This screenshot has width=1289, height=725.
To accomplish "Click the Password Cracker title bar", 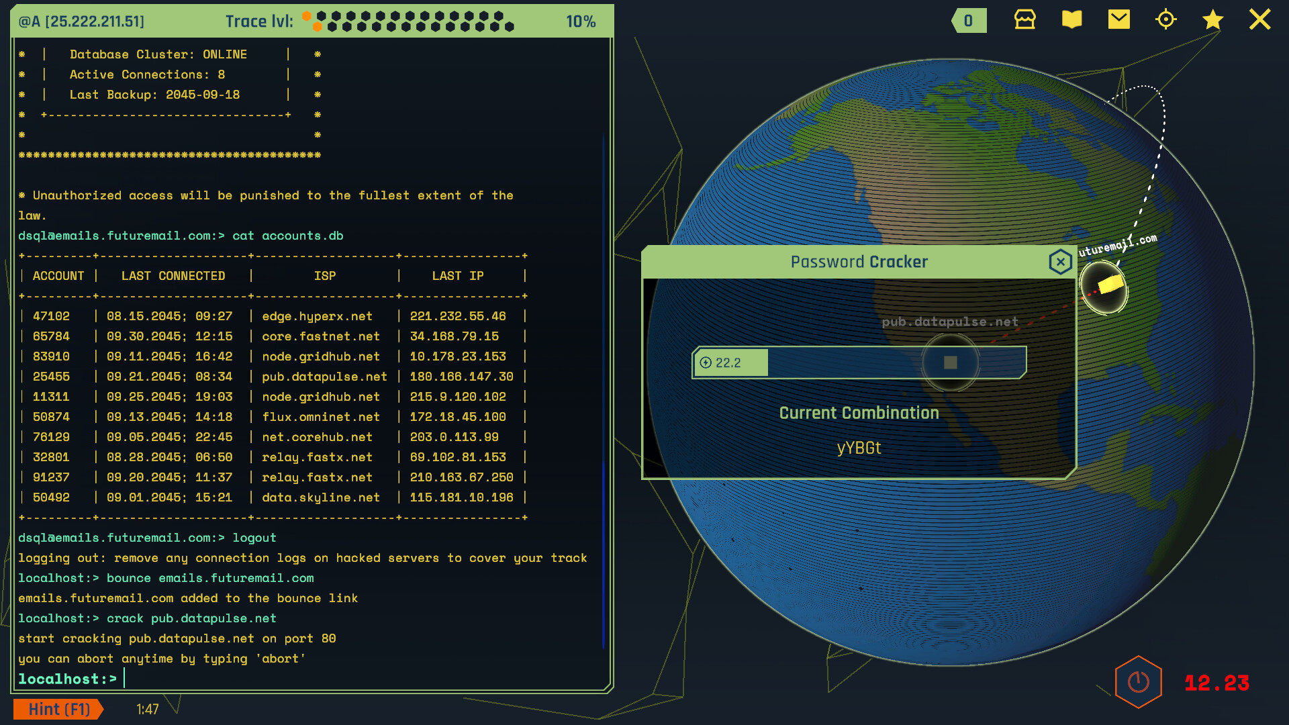I will [x=858, y=262].
